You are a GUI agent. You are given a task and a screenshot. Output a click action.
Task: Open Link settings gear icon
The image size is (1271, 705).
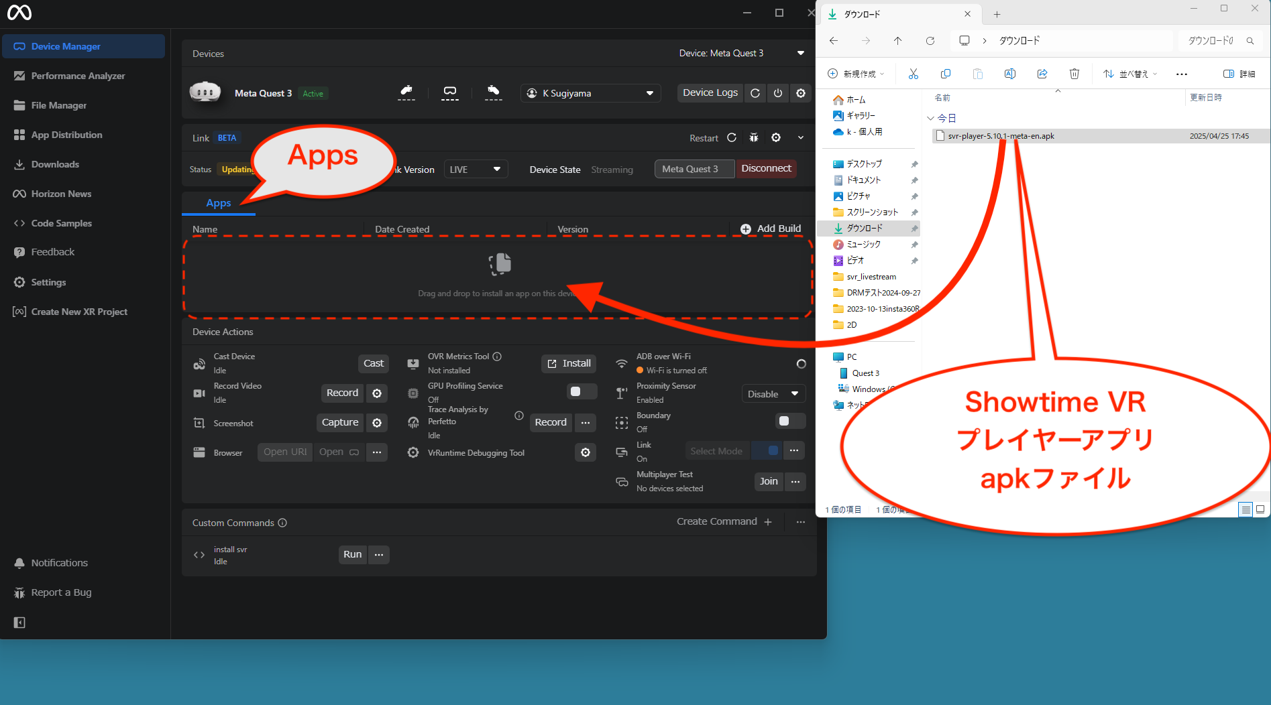coord(776,137)
